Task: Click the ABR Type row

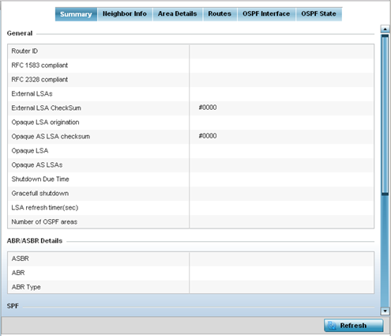Action: 190,287
